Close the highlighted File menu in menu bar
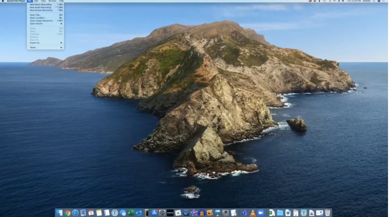 coord(30,1)
